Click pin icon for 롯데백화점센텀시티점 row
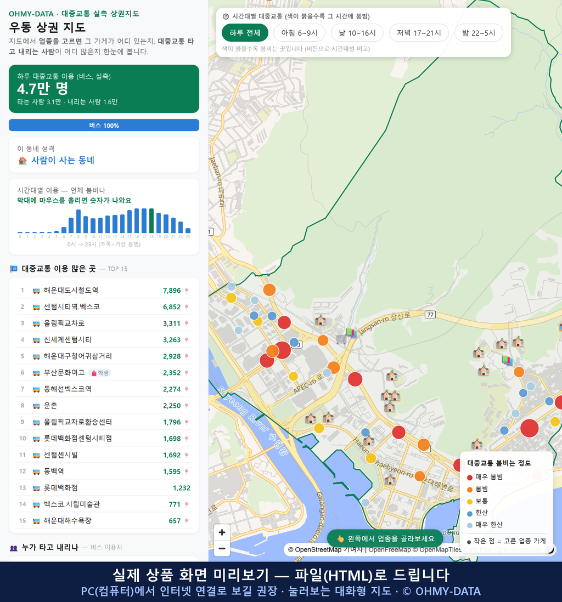 [187, 439]
